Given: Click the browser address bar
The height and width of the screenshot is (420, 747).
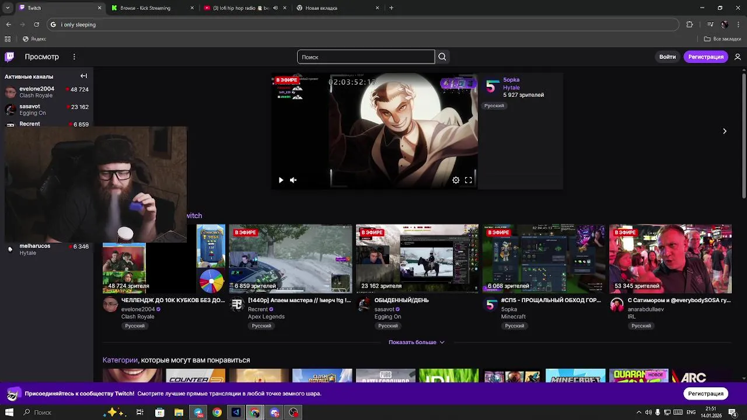Looking at the screenshot, I should pos(362,24).
